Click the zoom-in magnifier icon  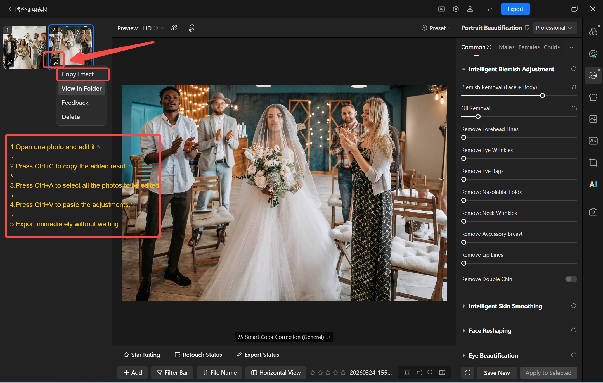430,372
